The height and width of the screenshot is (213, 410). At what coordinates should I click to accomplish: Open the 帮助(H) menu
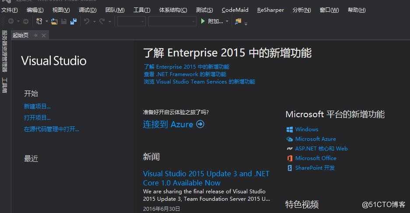point(356,10)
